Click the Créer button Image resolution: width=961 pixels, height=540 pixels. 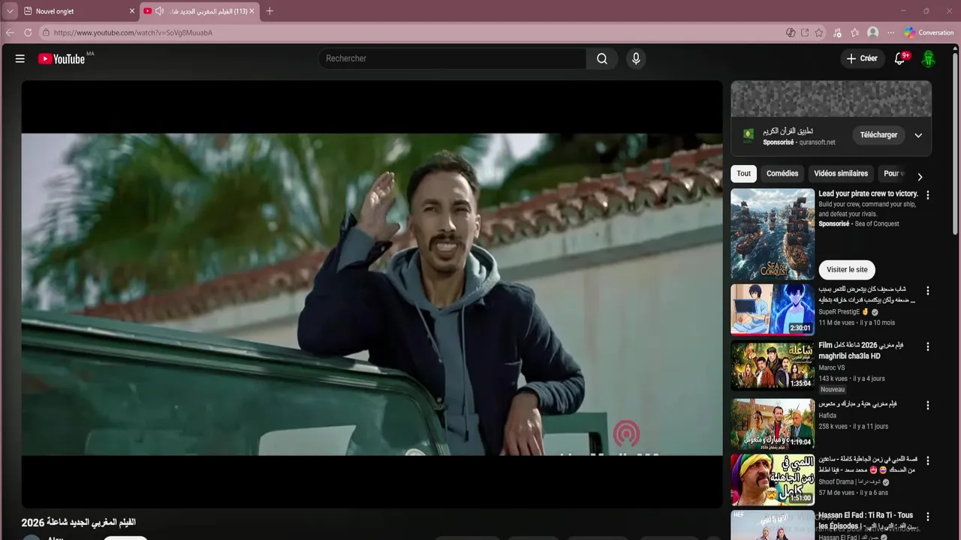coord(862,58)
